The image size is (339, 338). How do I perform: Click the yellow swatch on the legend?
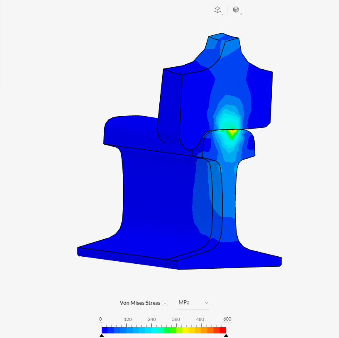click(x=185, y=330)
